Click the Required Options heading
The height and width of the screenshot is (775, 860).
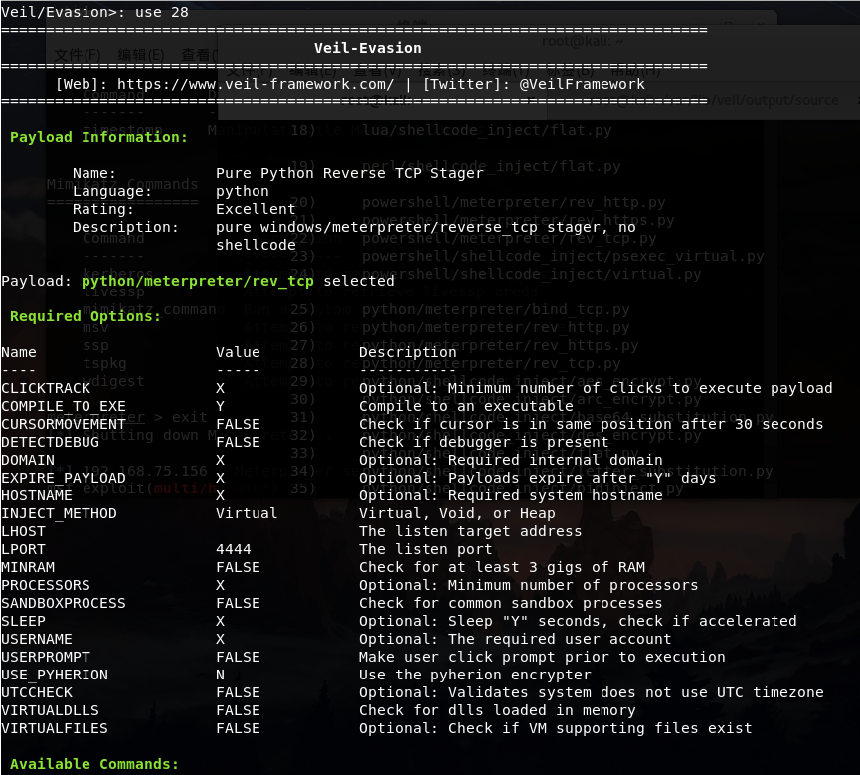click(85, 316)
